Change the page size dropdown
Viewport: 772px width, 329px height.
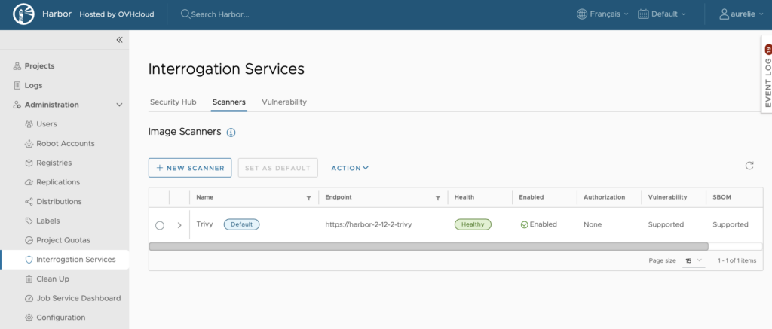pos(694,260)
